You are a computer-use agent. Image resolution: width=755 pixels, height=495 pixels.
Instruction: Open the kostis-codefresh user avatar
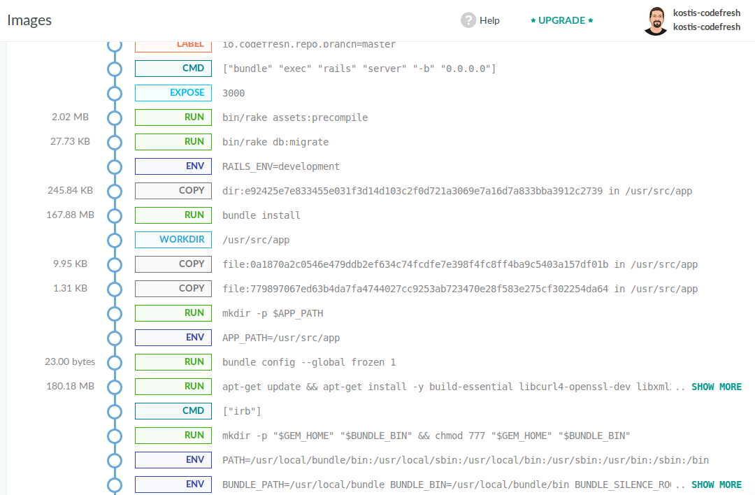[x=655, y=21]
